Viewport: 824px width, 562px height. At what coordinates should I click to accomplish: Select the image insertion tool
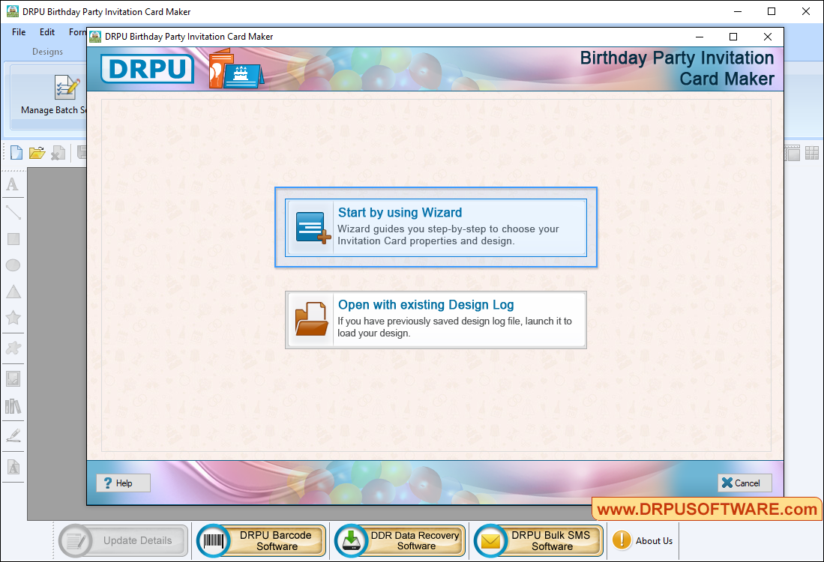point(13,377)
